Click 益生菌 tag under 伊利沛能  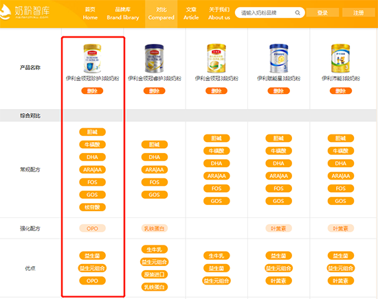pyautogui.click(x=341, y=256)
